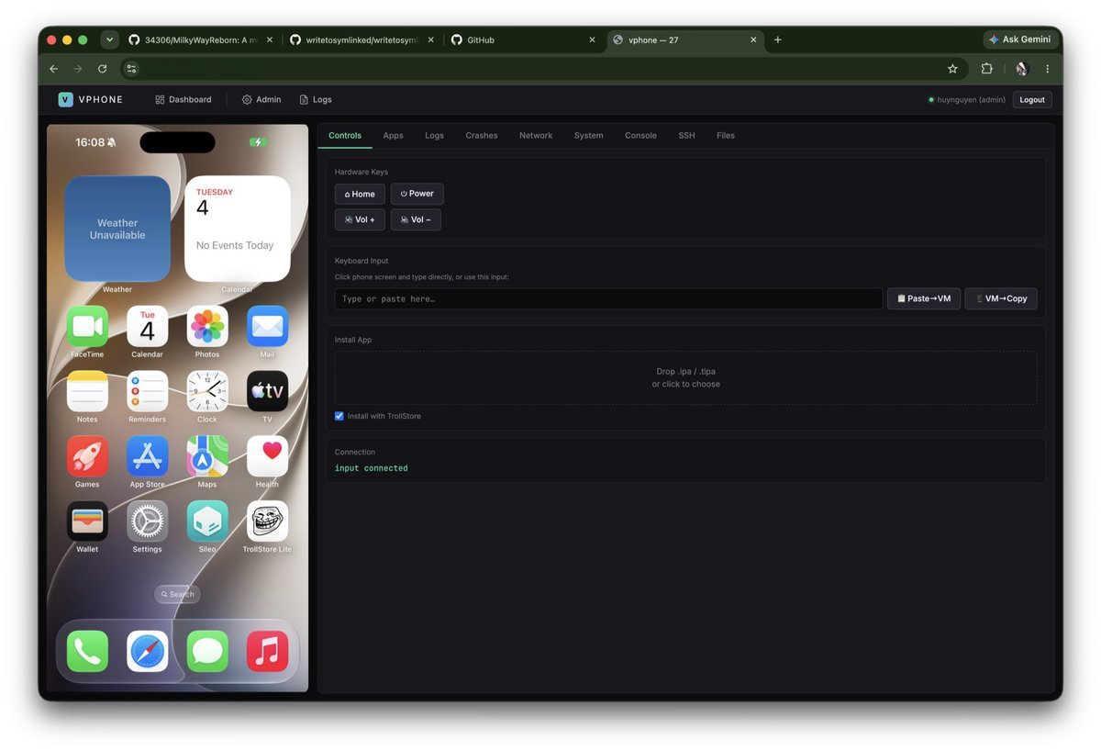The height and width of the screenshot is (751, 1101).
Task: Open the Clock app
Action: point(207,391)
